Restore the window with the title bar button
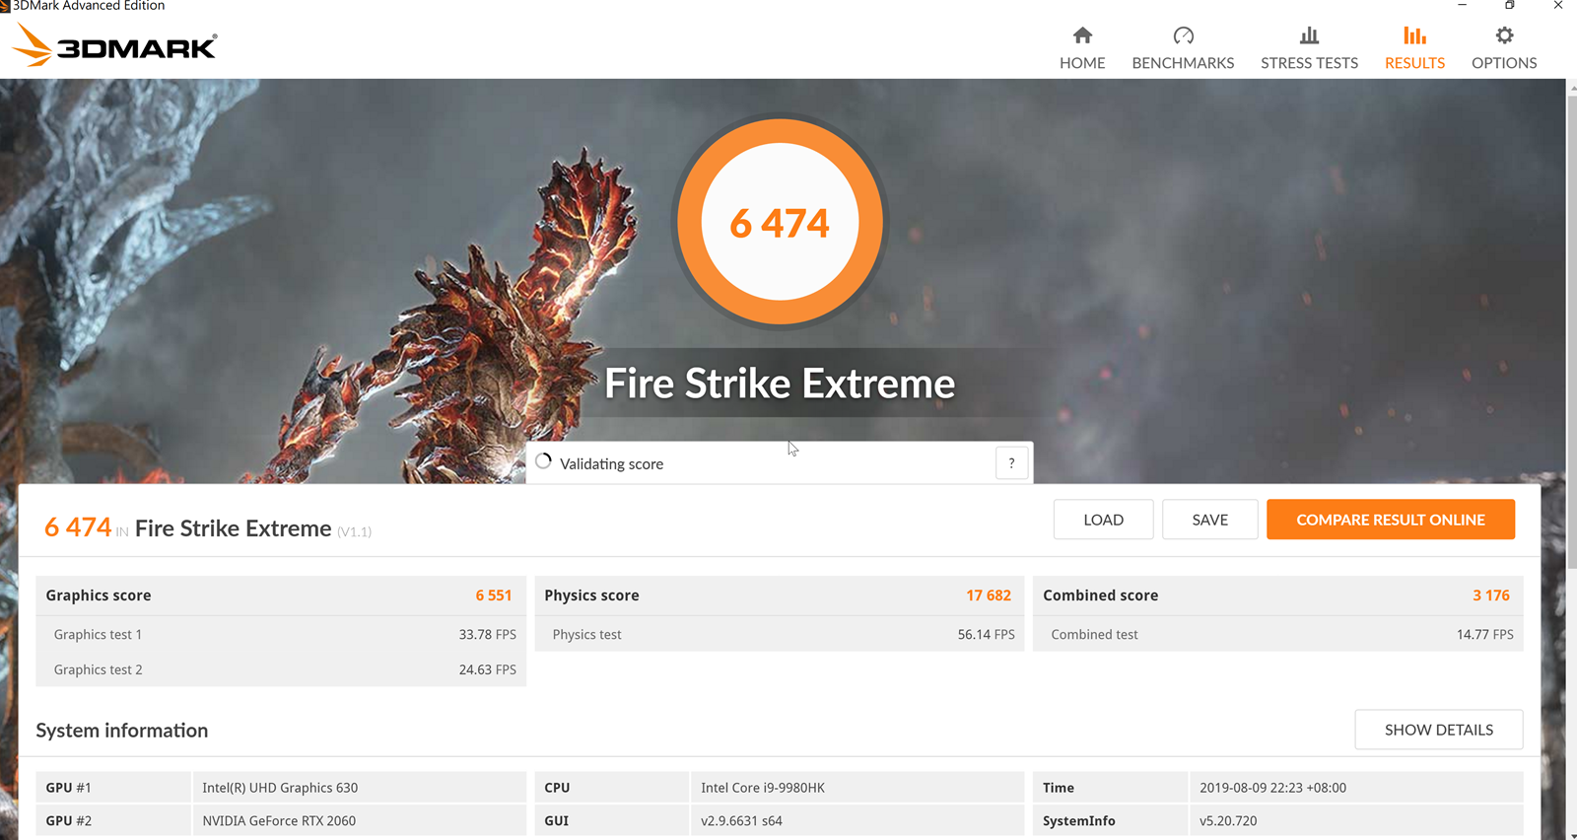Image resolution: width=1577 pixels, height=840 pixels. click(1509, 6)
